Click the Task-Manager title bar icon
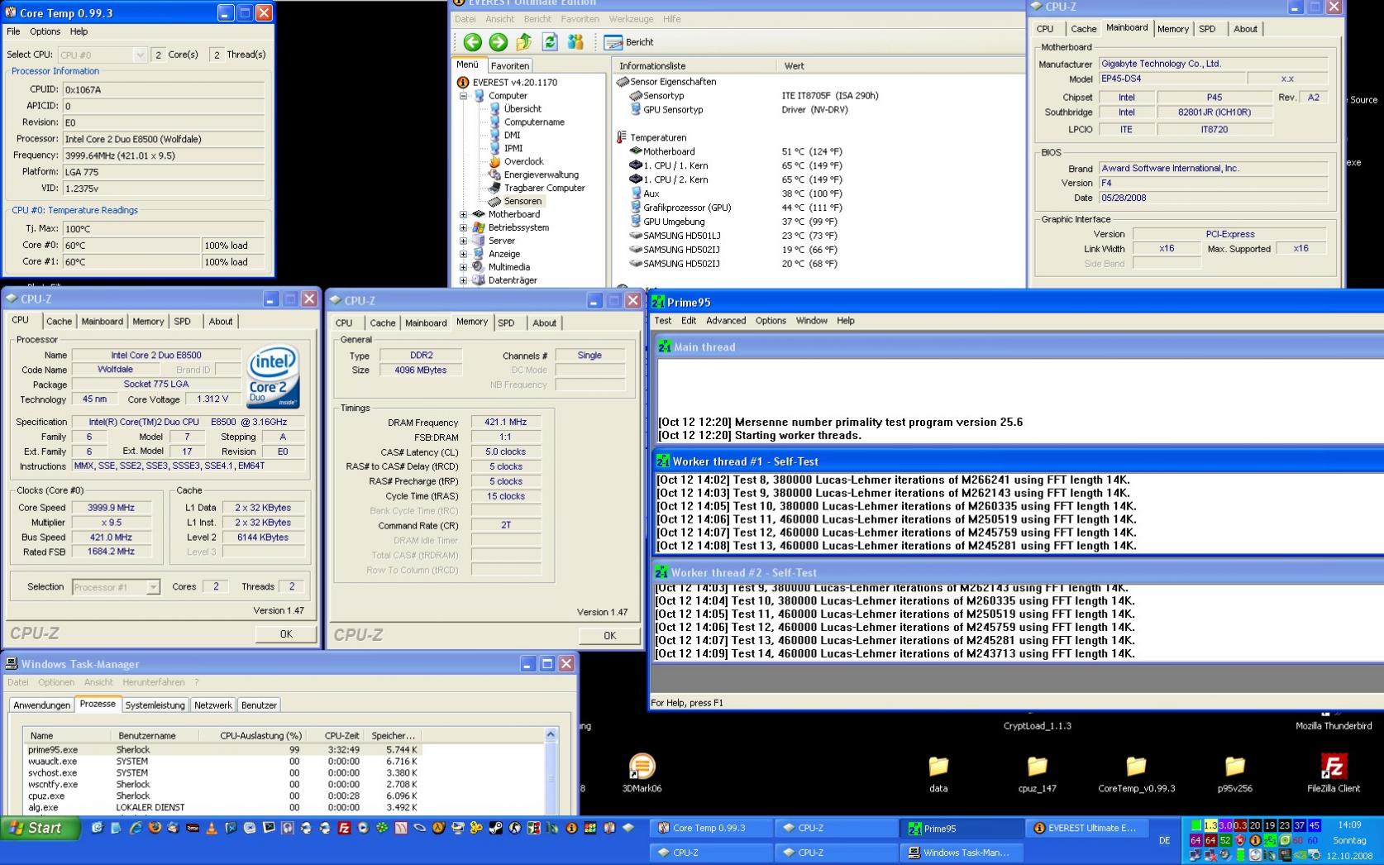The height and width of the screenshot is (865, 1384). pos(12,664)
